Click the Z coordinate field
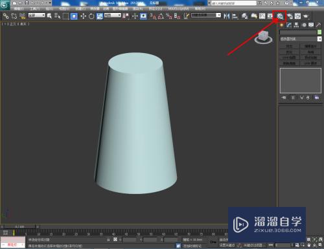Image resolution: width=324 pixels, height=249 pixels. [x=170, y=239]
